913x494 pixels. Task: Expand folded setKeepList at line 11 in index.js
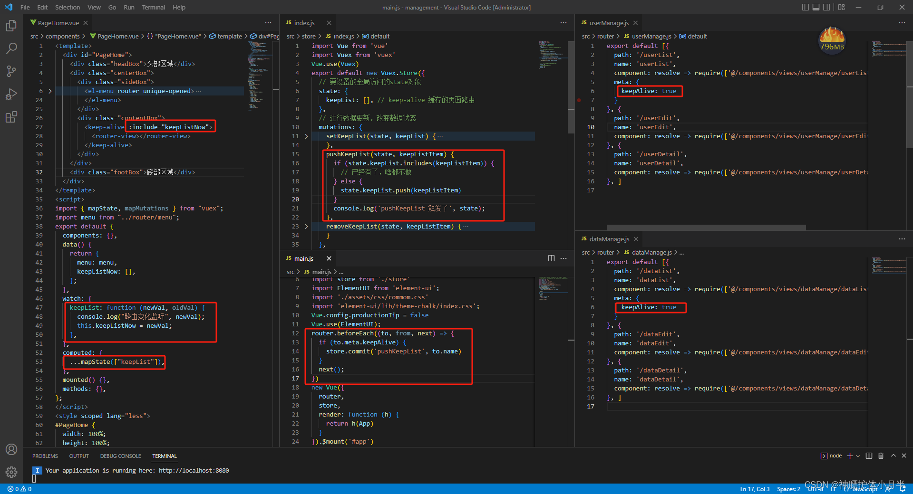click(306, 136)
